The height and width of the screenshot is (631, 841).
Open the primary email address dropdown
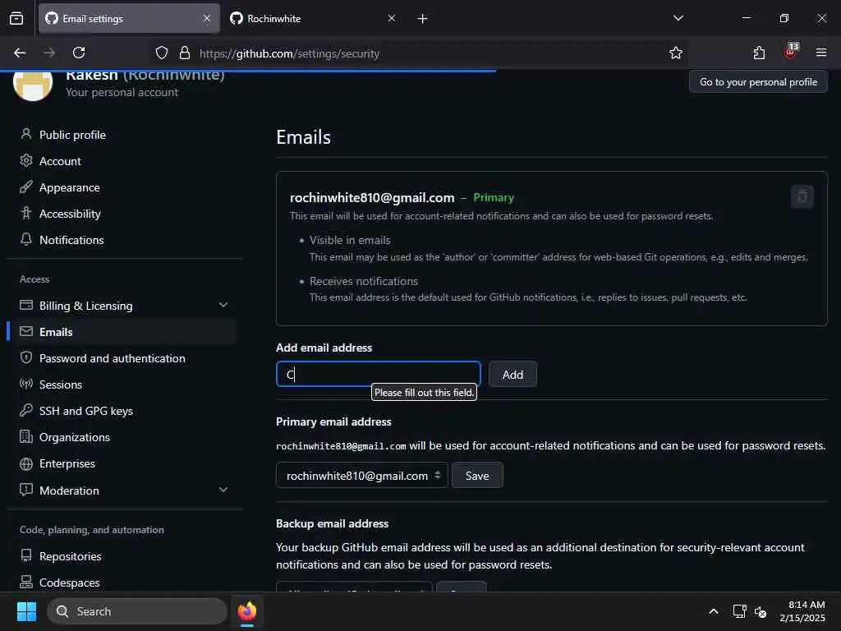click(x=362, y=476)
